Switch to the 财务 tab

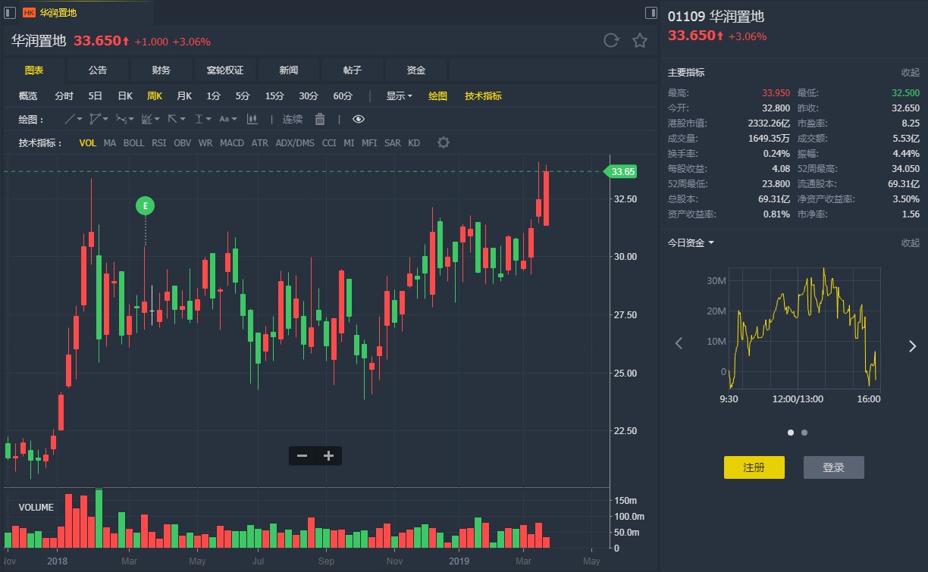tap(161, 70)
